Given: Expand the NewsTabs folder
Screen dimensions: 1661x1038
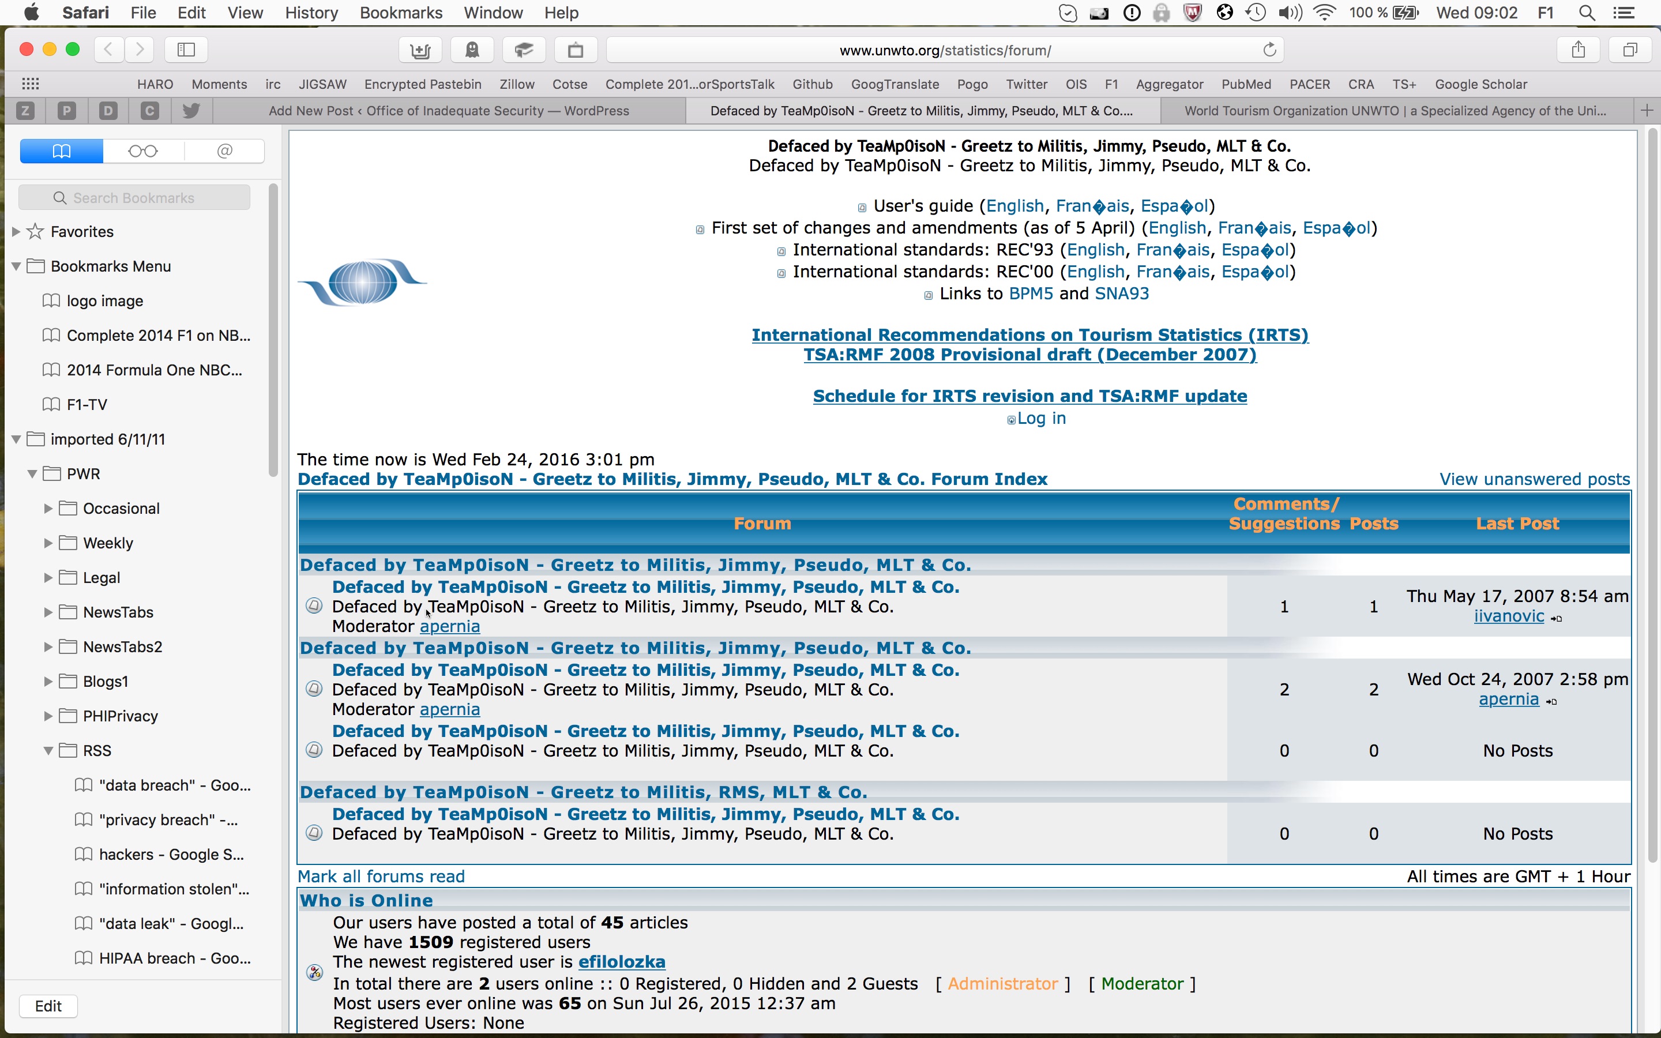Looking at the screenshot, I should point(48,612).
